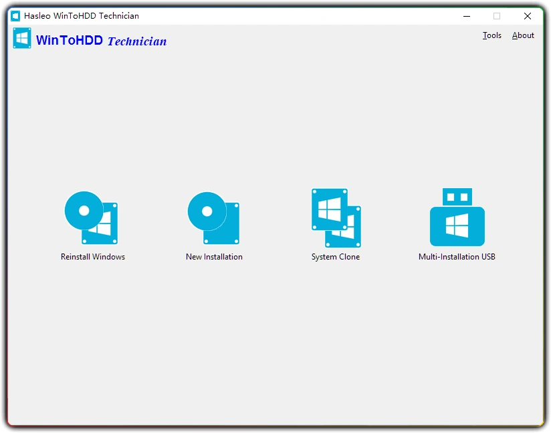Image resolution: width=551 pixels, height=433 pixels.
Task: Open the Multi-Installation USB creator
Action: [x=457, y=217]
